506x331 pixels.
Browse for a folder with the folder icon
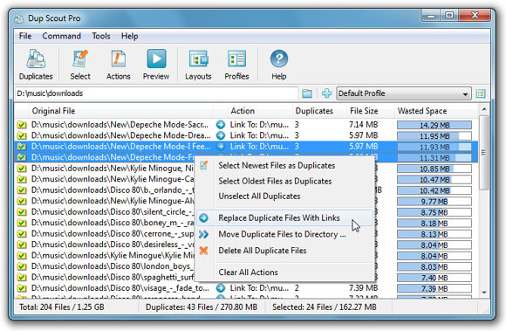tap(307, 93)
